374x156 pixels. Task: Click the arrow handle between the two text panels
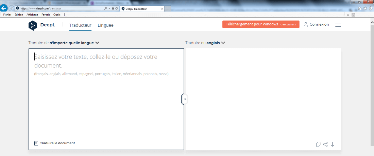click(185, 99)
